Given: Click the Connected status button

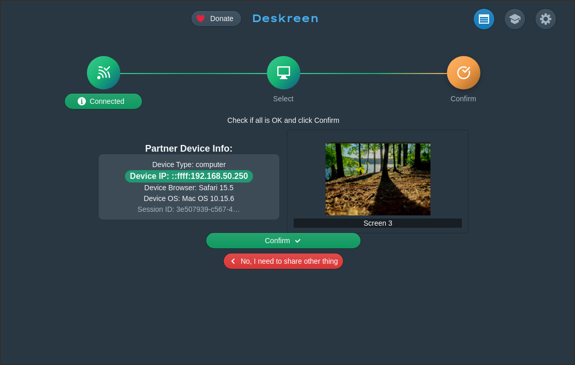Looking at the screenshot, I should [103, 101].
